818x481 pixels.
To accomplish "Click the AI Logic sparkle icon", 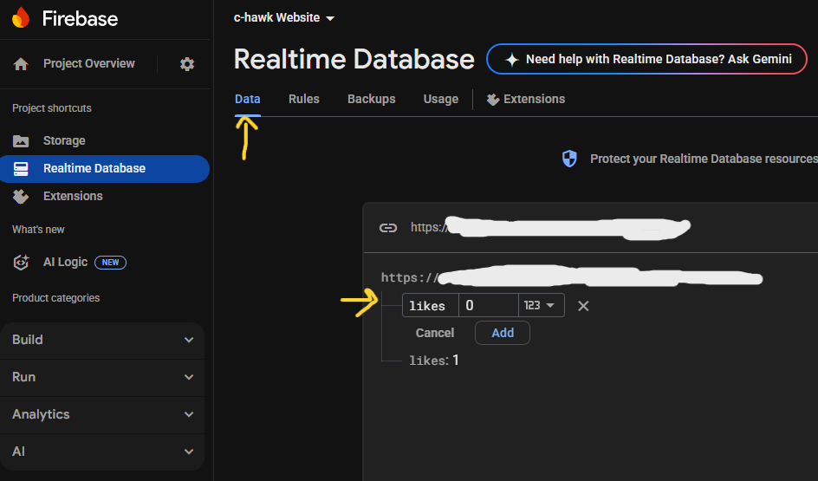I will click(x=21, y=263).
